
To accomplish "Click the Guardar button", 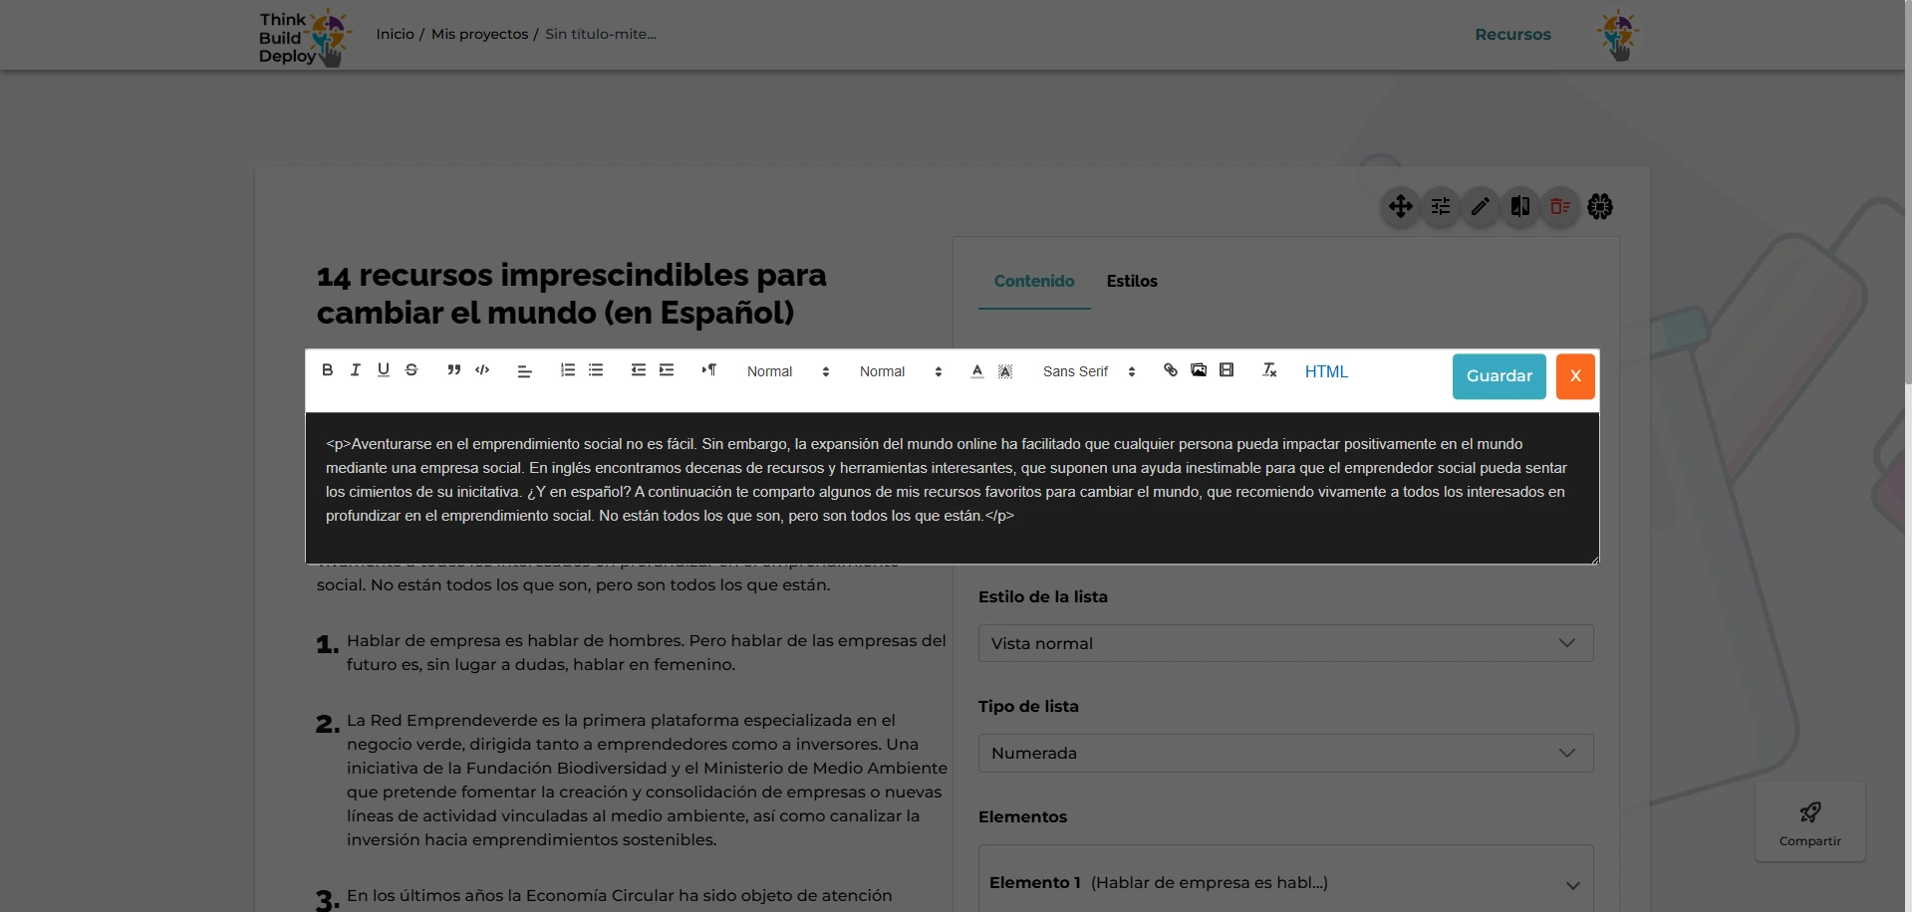I will [x=1499, y=375].
